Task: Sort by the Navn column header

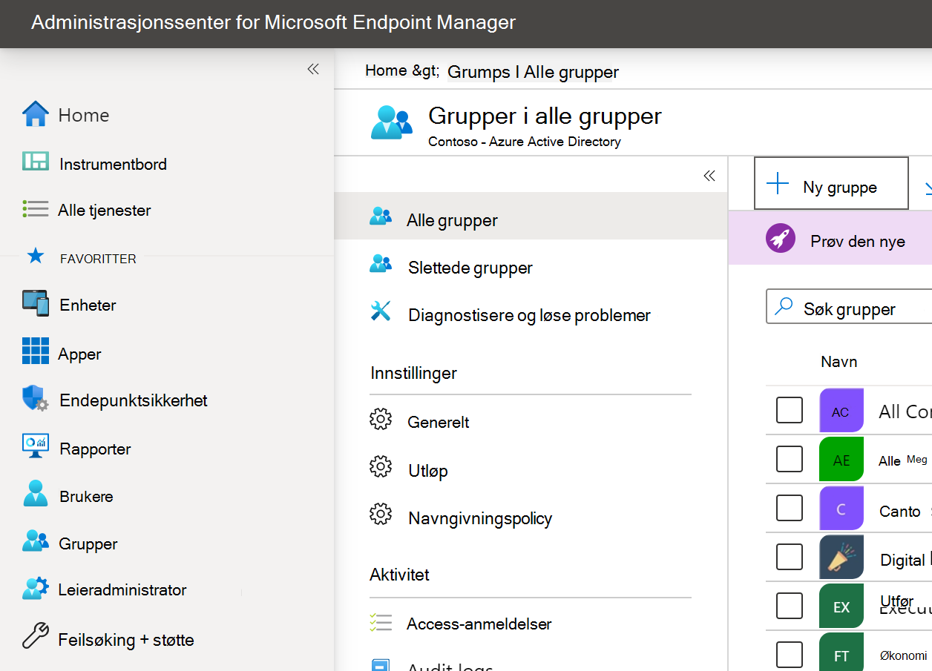Action: click(x=839, y=362)
